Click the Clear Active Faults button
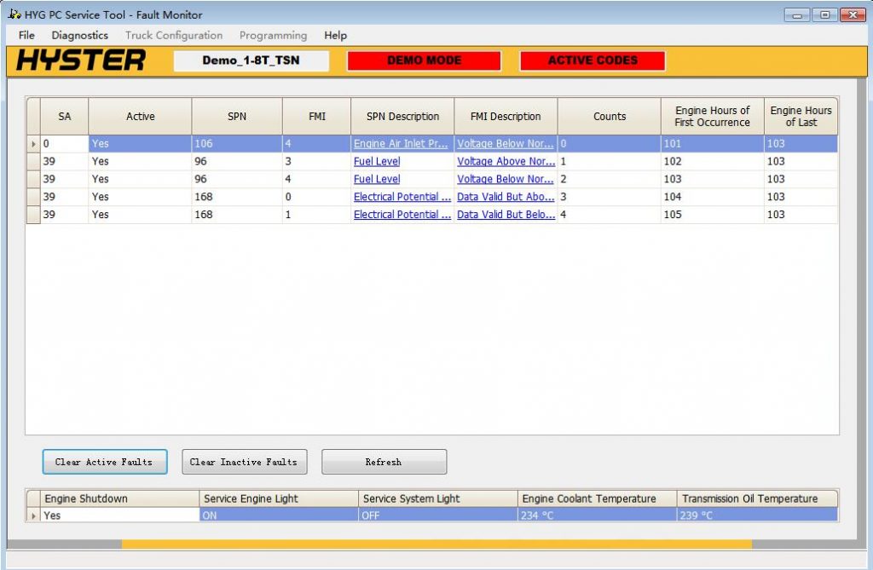Viewport: 873px width, 570px height. (105, 462)
